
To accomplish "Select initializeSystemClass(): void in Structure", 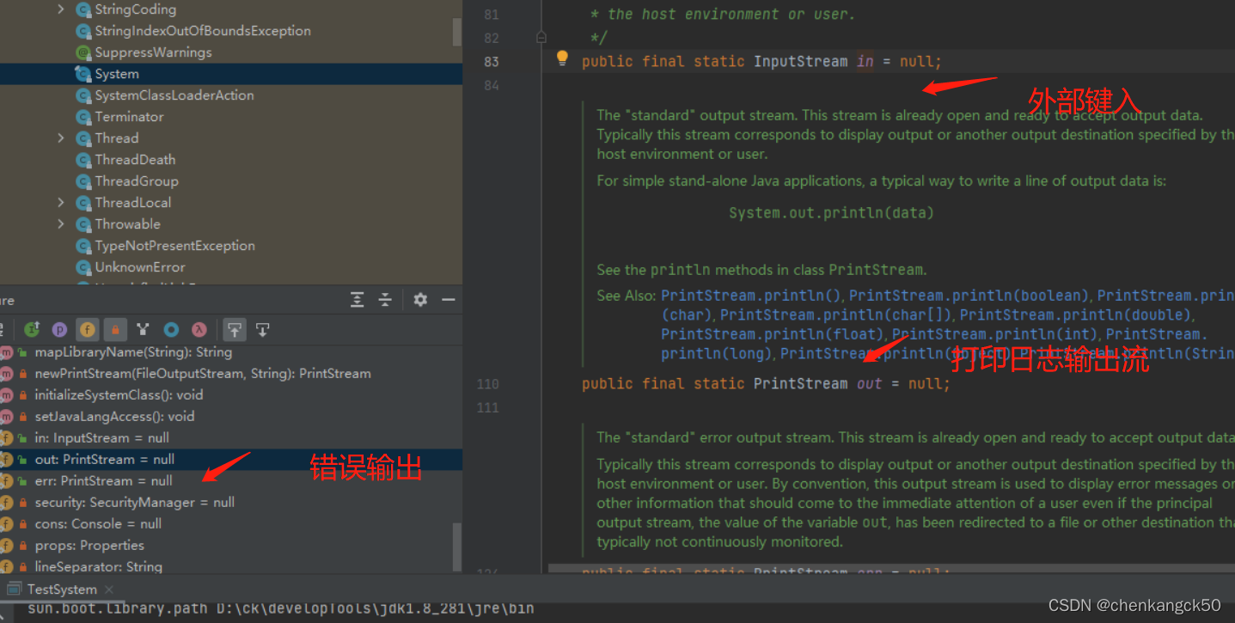I will [x=119, y=395].
